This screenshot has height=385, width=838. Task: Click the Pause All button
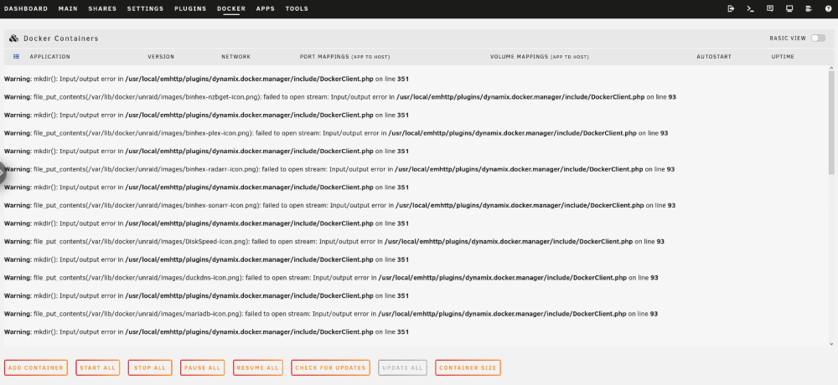[x=202, y=368]
